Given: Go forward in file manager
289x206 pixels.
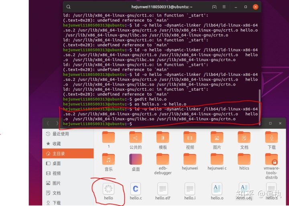Looking at the screenshot, I should click(57, 123).
